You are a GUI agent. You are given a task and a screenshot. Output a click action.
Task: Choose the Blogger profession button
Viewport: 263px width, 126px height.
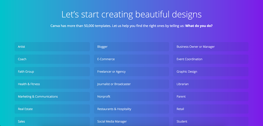pyautogui.click(x=131, y=47)
